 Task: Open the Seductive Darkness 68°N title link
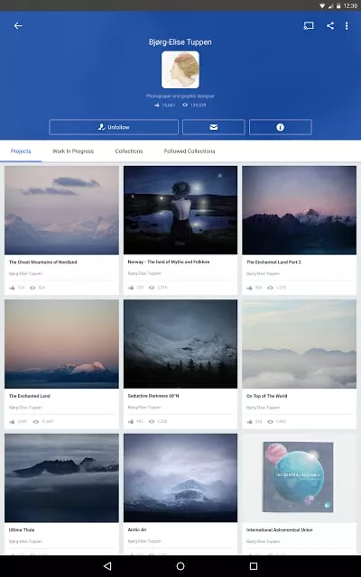pos(153,396)
